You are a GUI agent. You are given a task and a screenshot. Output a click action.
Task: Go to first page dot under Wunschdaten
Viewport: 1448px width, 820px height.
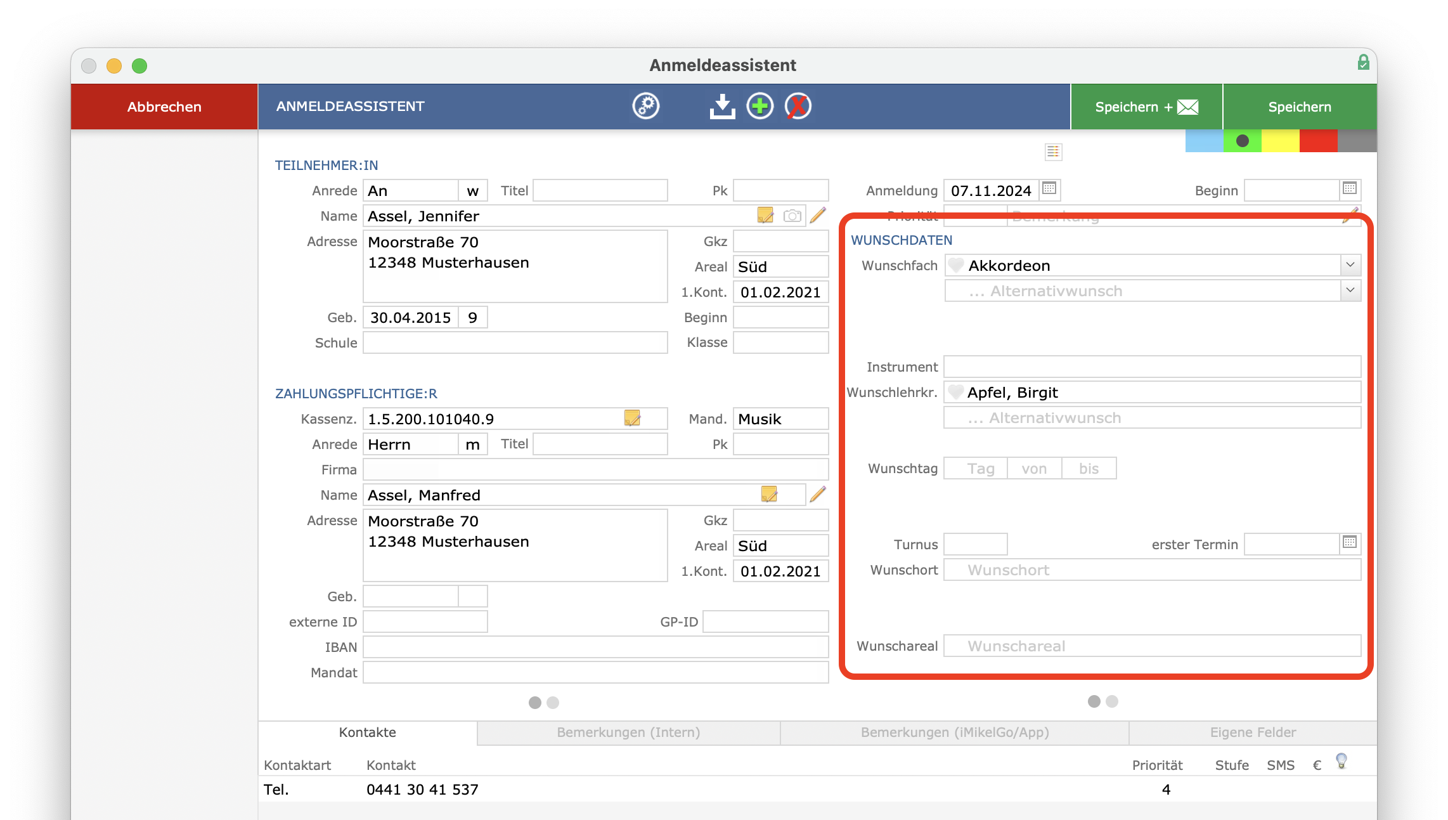(1094, 701)
